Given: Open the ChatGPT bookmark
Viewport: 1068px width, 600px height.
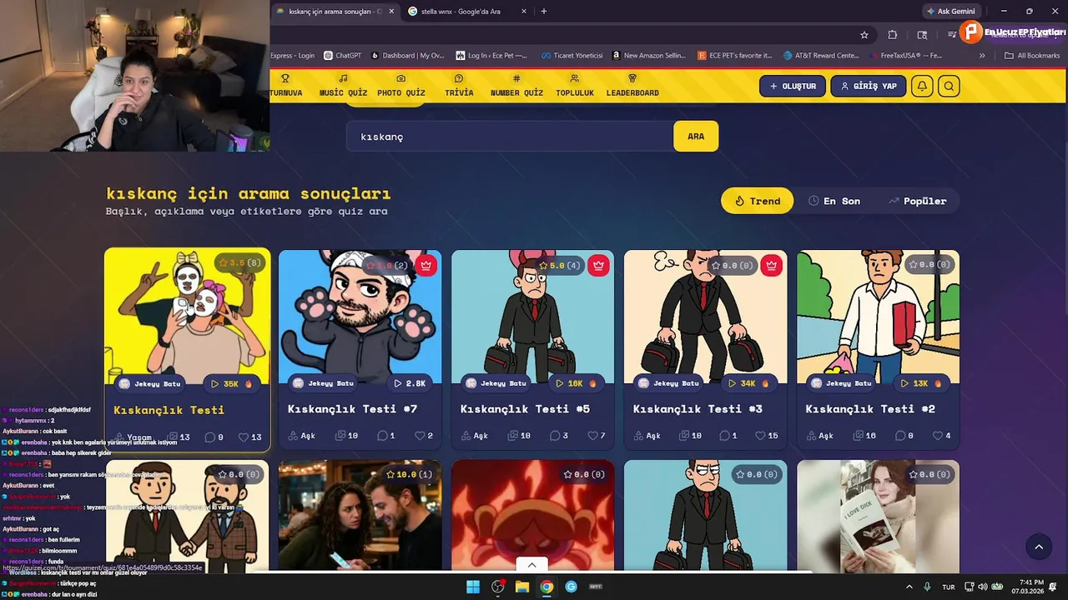Looking at the screenshot, I should (x=343, y=55).
